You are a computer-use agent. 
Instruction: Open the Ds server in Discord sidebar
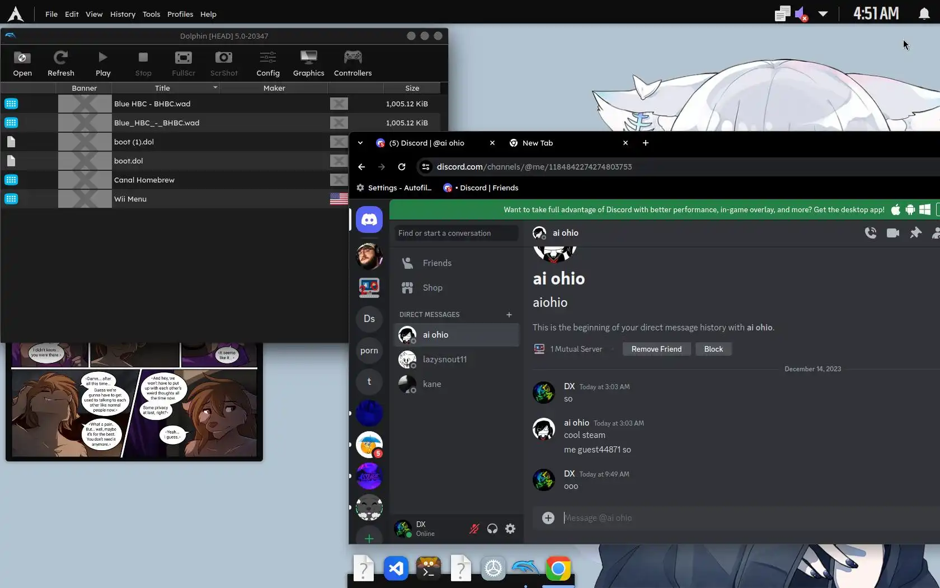click(x=369, y=319)
